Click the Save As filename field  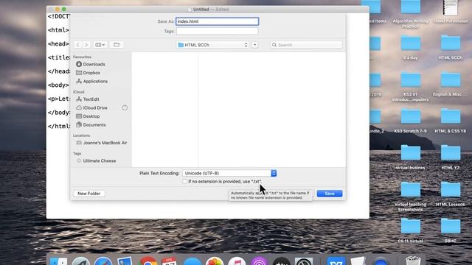point(217,21)
